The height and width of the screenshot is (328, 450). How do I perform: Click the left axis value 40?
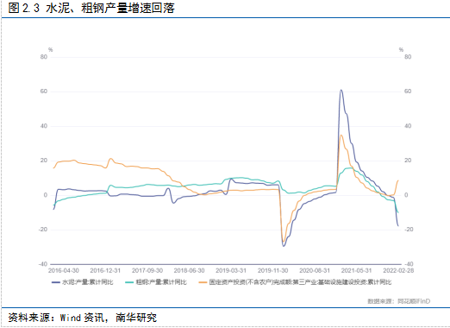tap(44, 126)
